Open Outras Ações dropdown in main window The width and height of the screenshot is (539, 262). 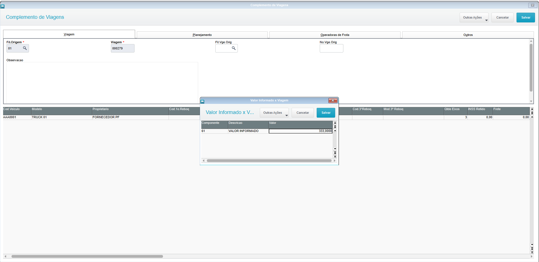(474, 17)
